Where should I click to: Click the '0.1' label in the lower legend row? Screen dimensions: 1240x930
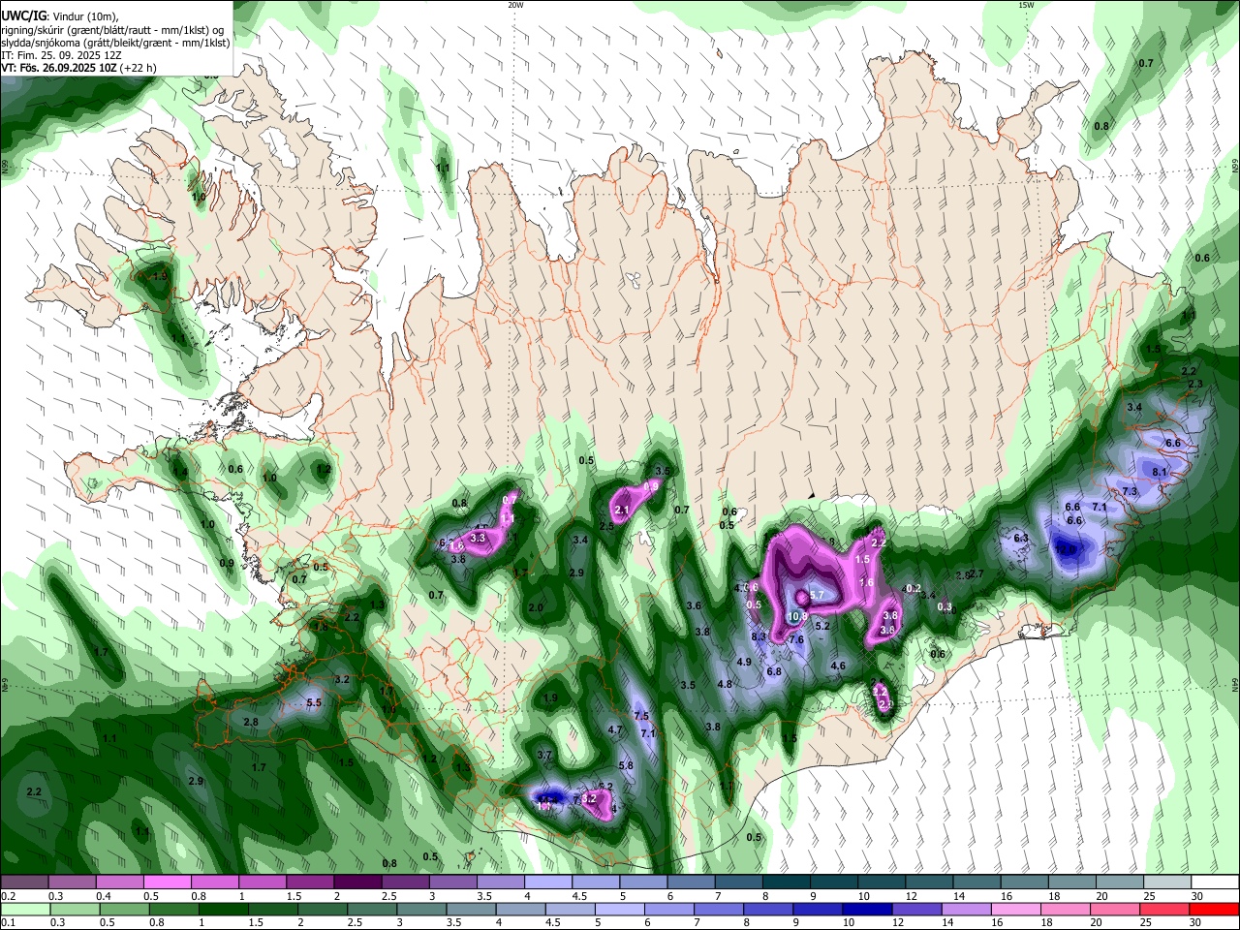(8, 923)
